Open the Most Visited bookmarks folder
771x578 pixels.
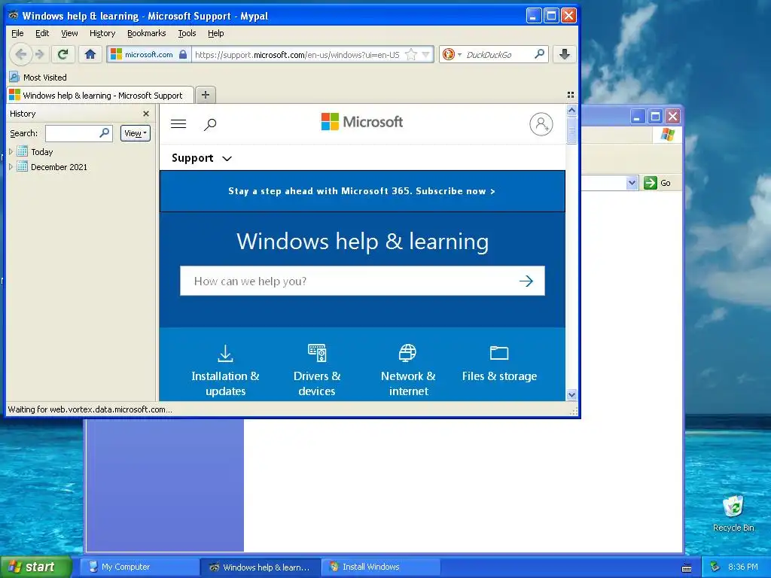click(38, 78)
